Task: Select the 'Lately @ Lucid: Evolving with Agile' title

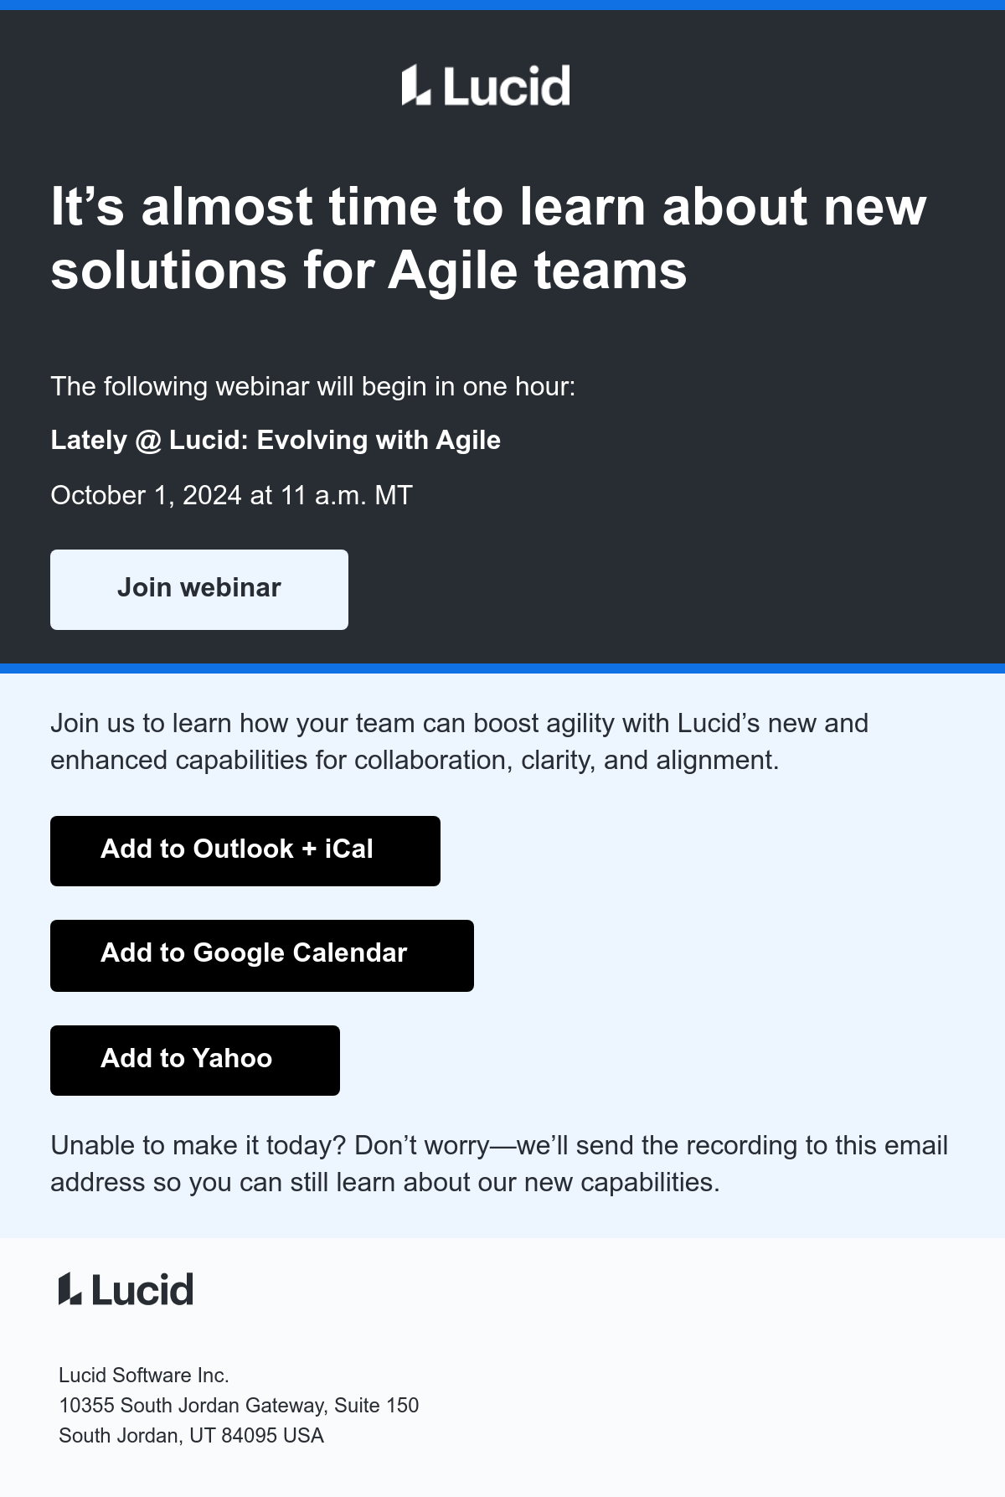Action: click(x=276, y=440)
